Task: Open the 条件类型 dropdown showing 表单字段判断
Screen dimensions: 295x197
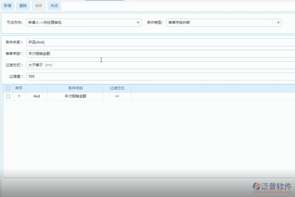Action: (x=278, y=22)
